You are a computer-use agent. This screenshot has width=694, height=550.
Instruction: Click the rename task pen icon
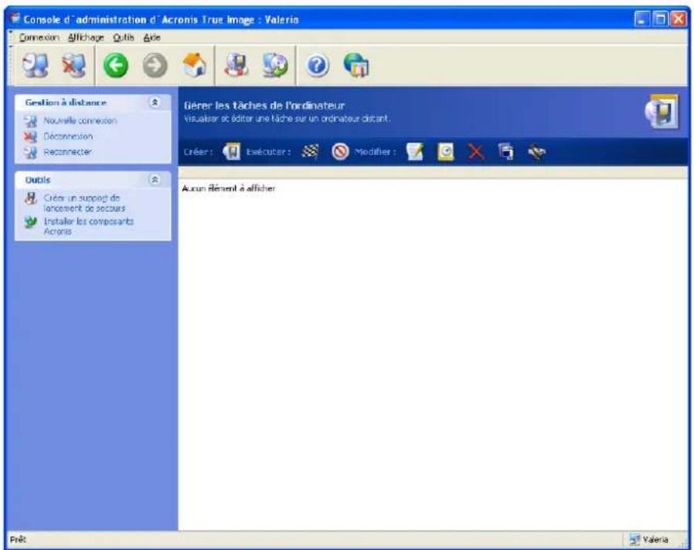[536, 151]
